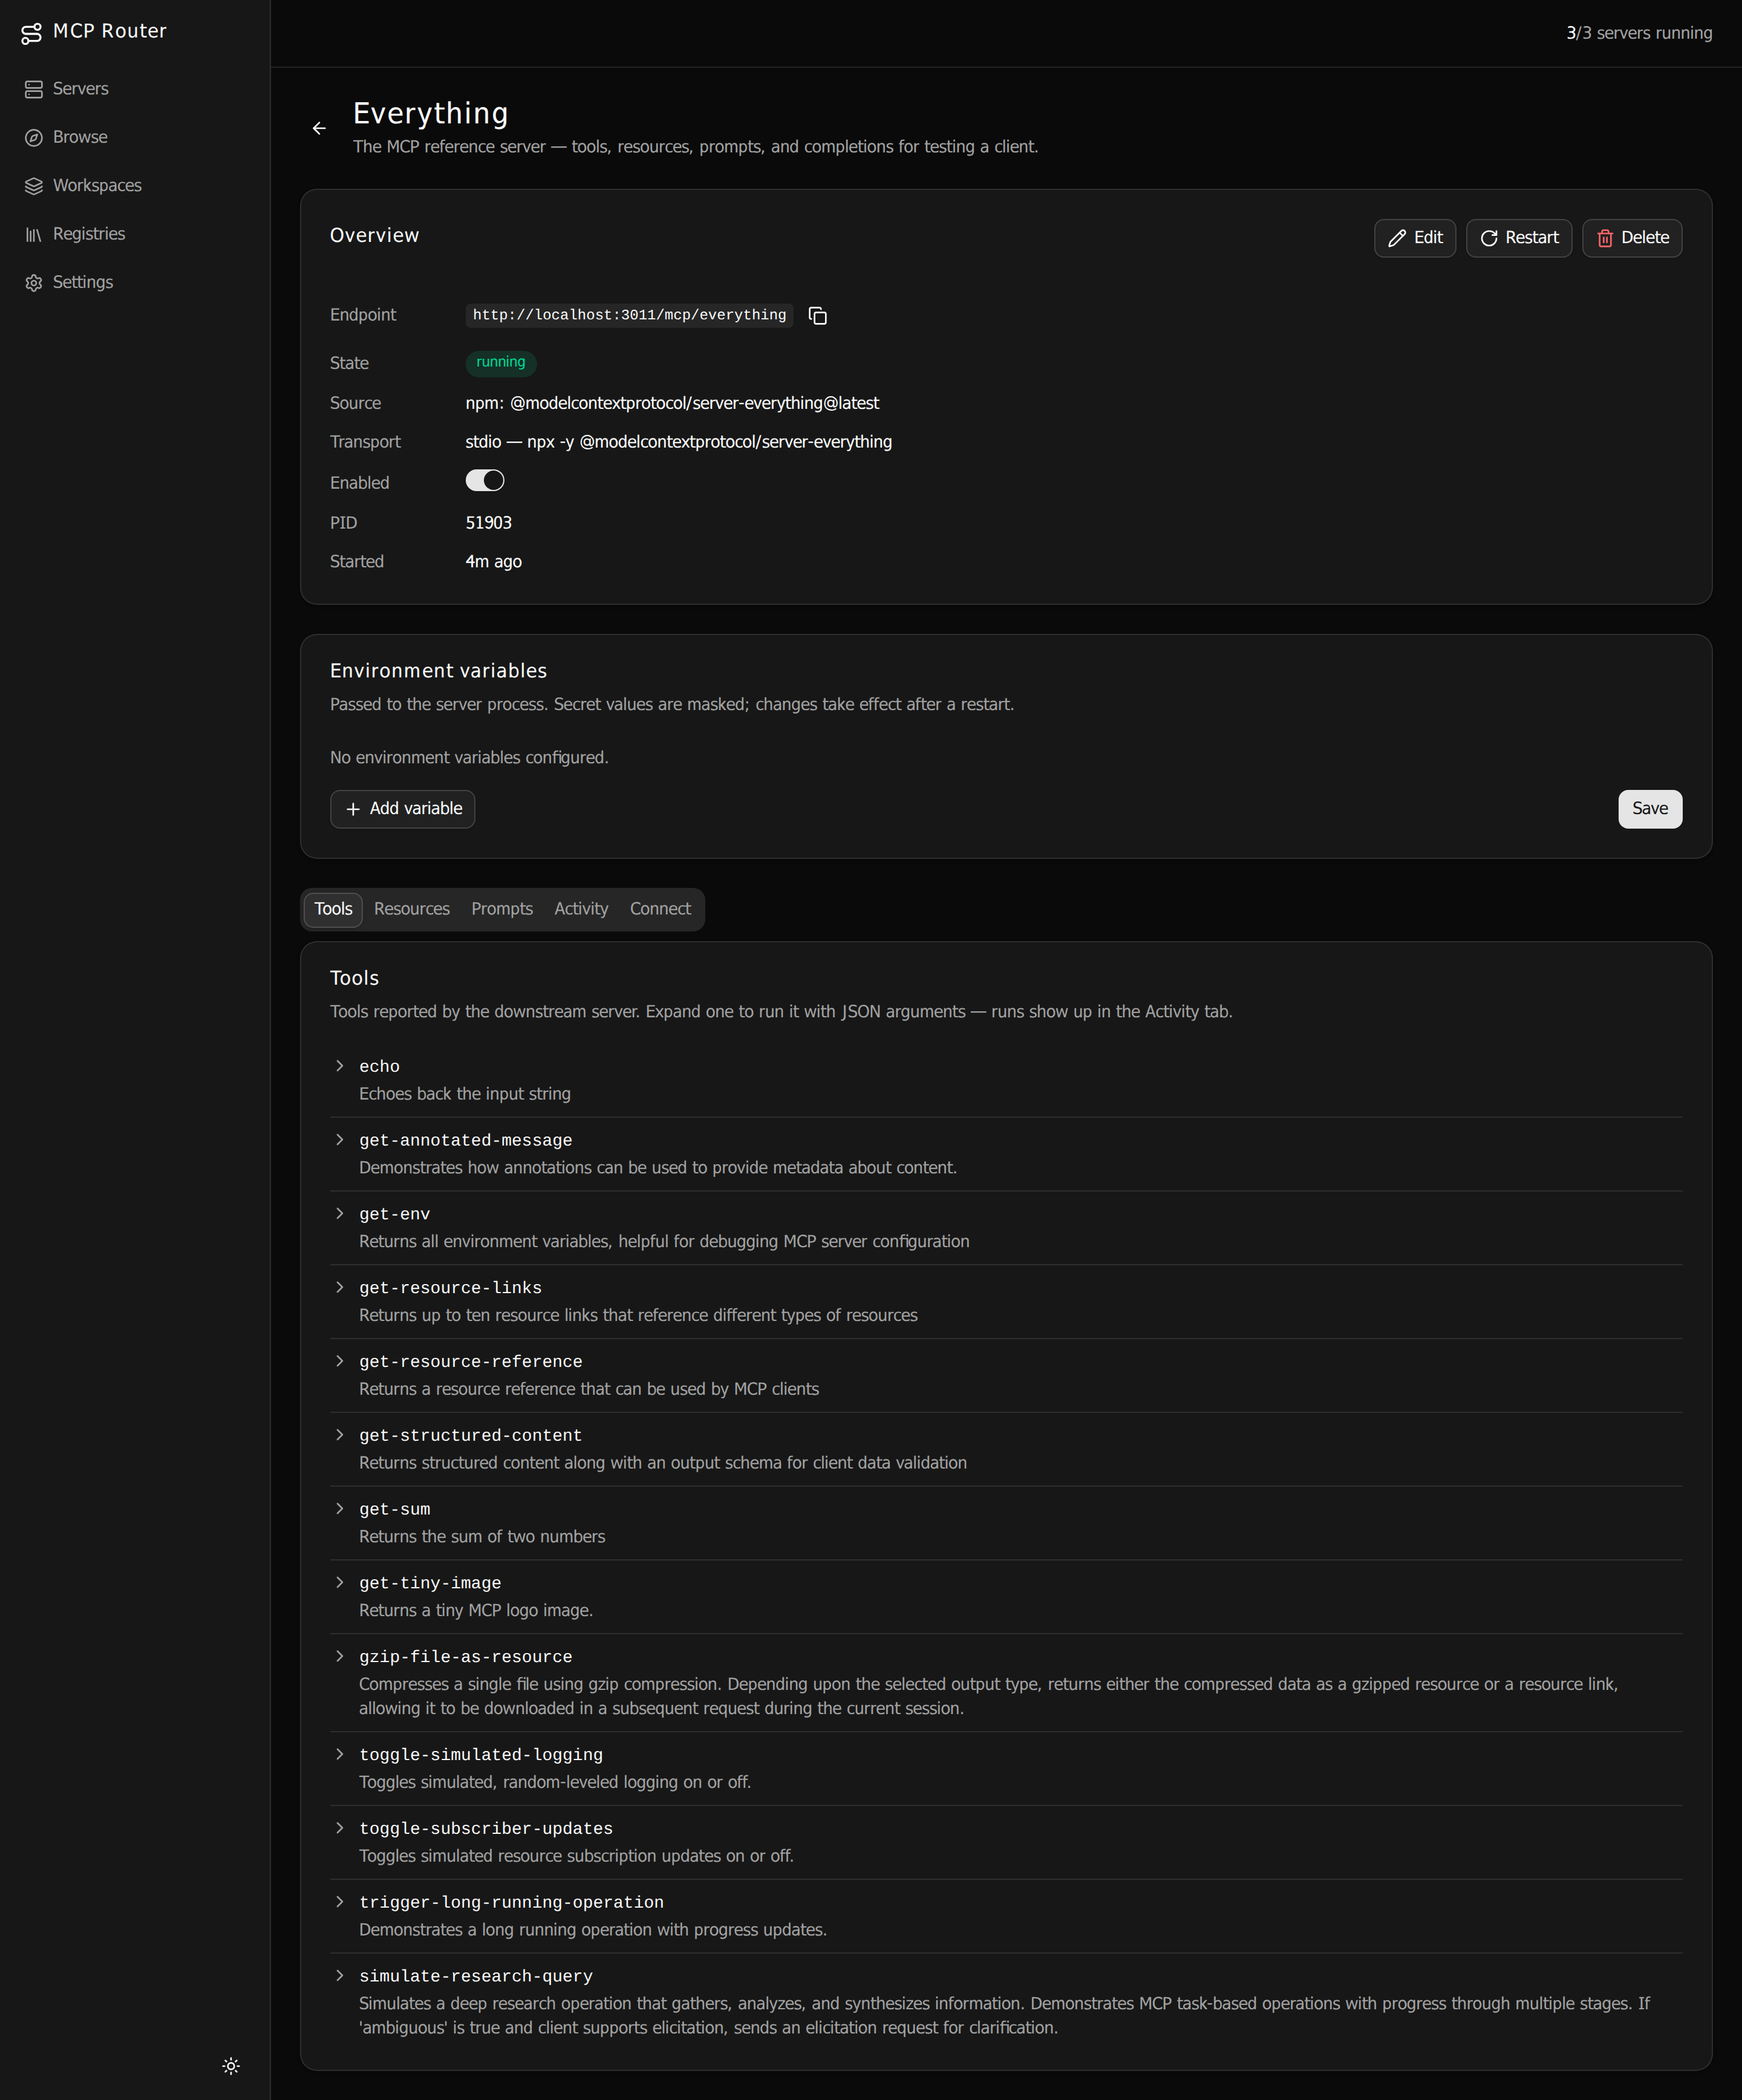Click the Everything page heading
The height and width of the screenshot is (2100, 1742).
point(430,114)
